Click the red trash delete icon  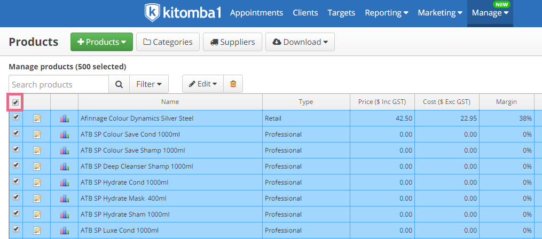(x=233, y=84)
